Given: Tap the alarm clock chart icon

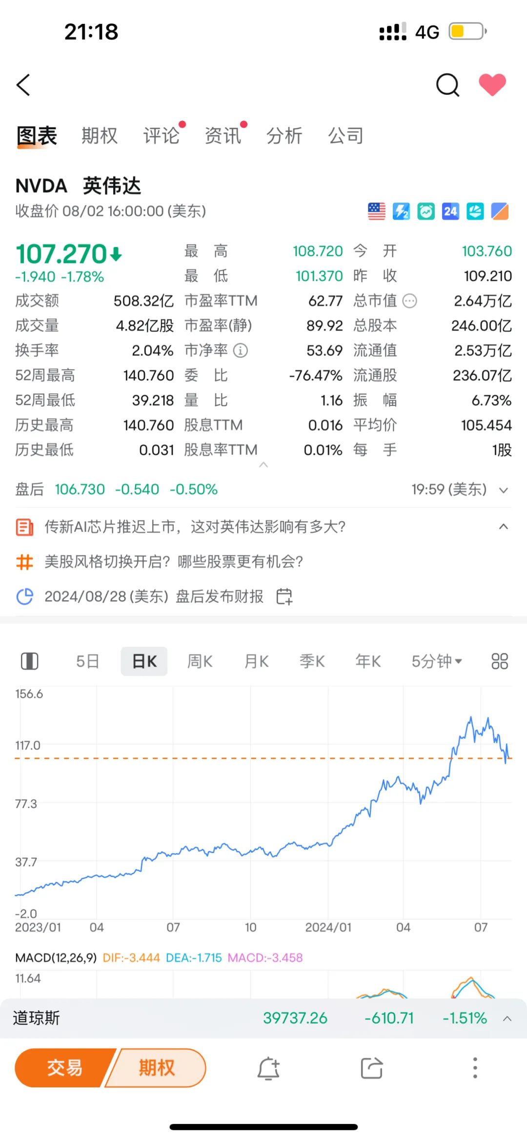Looking at the screenshot, I should pyautogui.click(x=426, y=211).
